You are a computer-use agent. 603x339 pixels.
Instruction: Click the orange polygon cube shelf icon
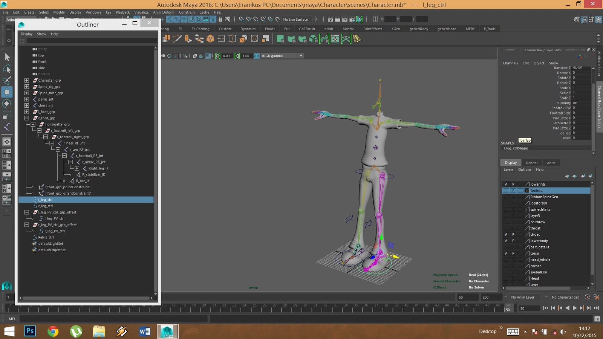click(x=210, y=38)
